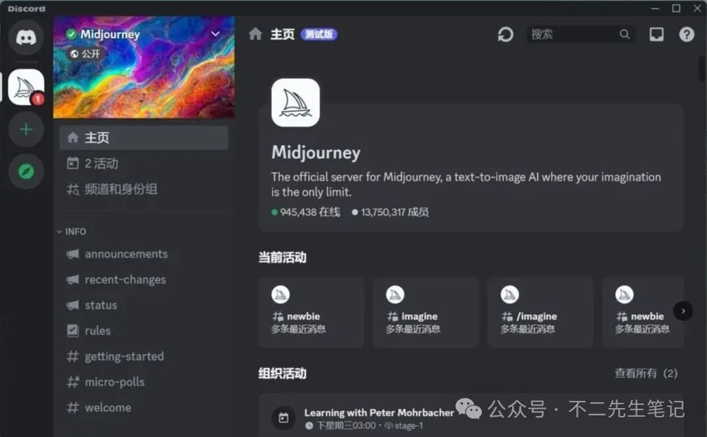707x437 pixels.
Task: Open 频道和身份组 channels and roles
Action: (x=144, y=189)
